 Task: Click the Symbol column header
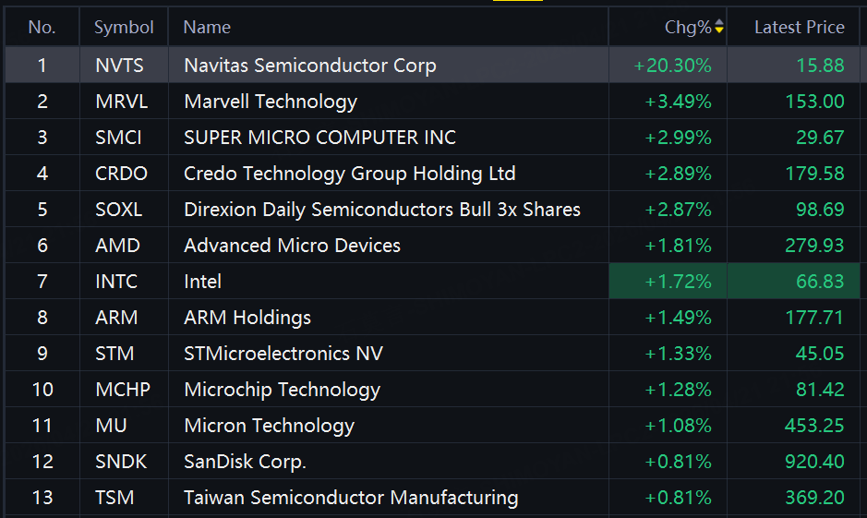point(124,28)
